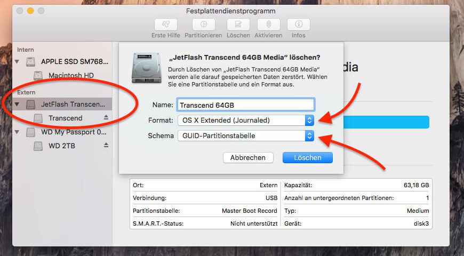
Task: Eject the Transcend volume
Action: [106, 118]
